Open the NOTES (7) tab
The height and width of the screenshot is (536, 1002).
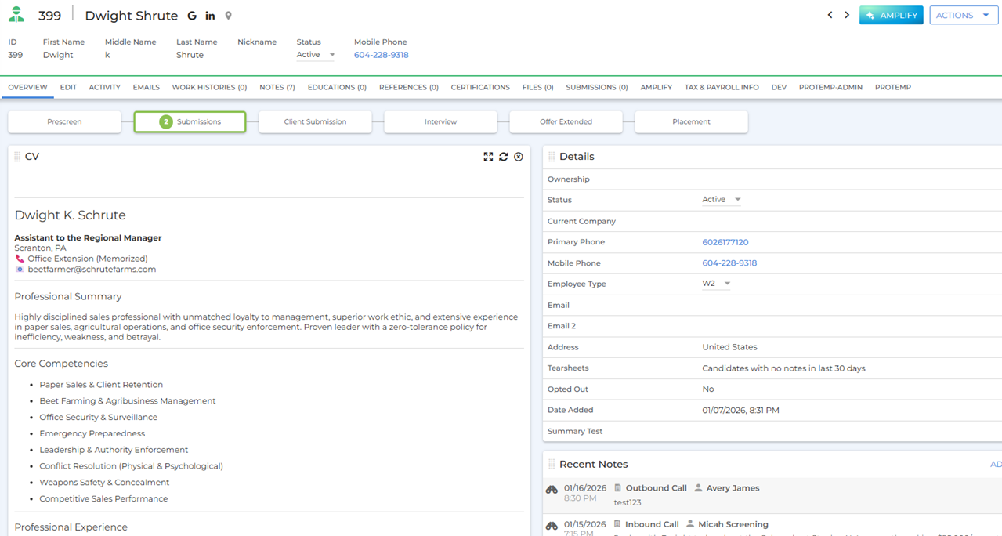[277, 87]
